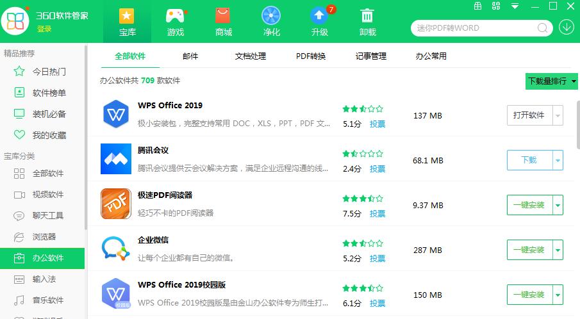Click 投票 link for 企业微信
Image resolution: width=580 pixels, height=319 pixels.
[x=377, y=258]
